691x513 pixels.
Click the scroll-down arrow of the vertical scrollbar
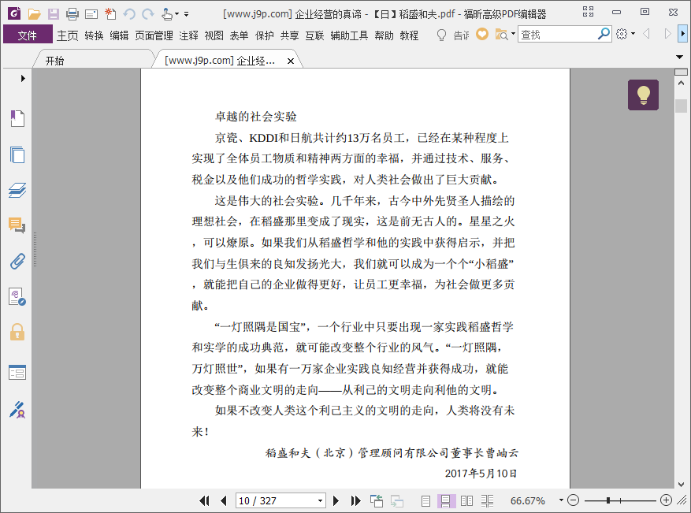[x=681, y=484]
